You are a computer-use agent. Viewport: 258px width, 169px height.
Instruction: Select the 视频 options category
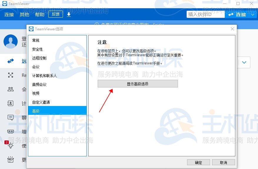click(x=57, y=93)
